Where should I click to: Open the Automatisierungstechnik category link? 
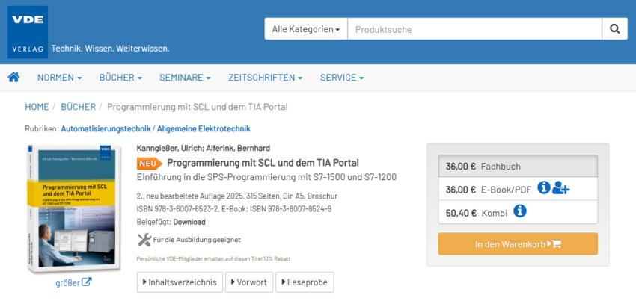(106, 129)
